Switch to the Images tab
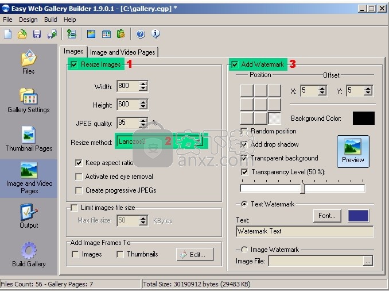This screenshot has width=389, height=291. (73, 51)
